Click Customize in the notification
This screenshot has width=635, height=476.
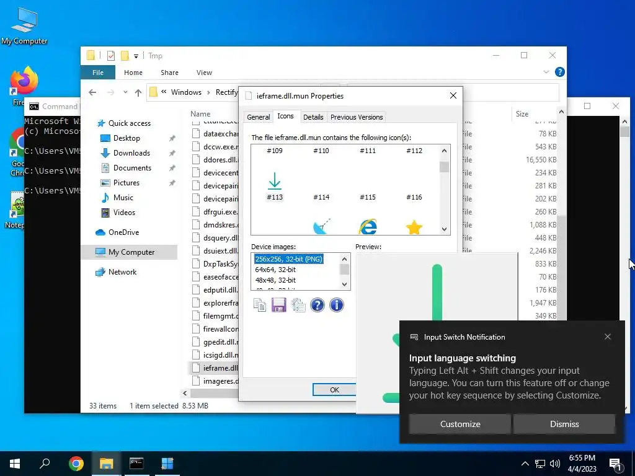pyautogui.click(x=460, y=424)
